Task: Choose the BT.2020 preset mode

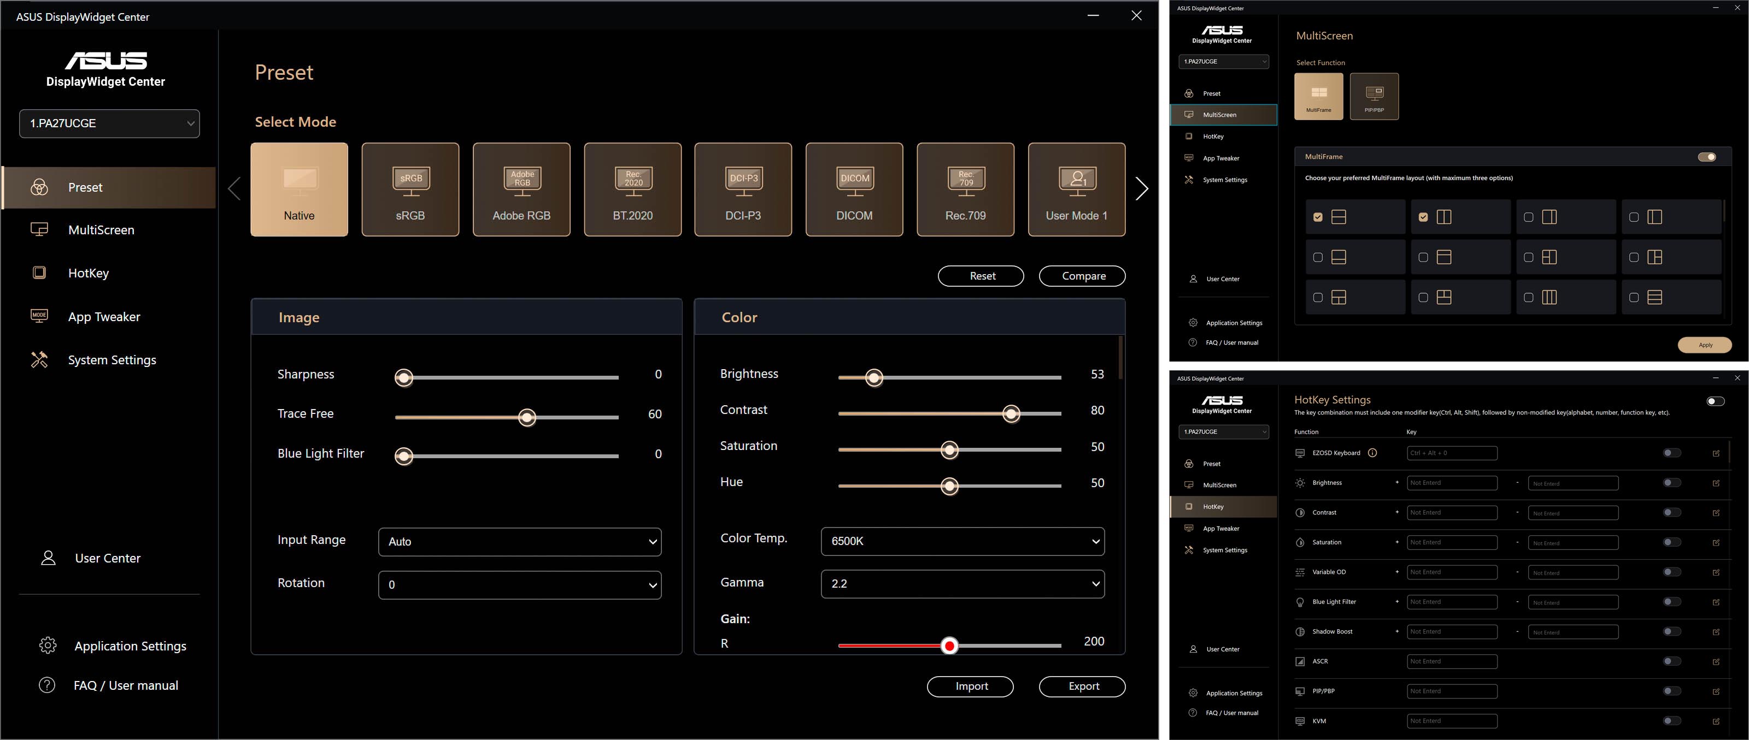Action: click(632, 190)
